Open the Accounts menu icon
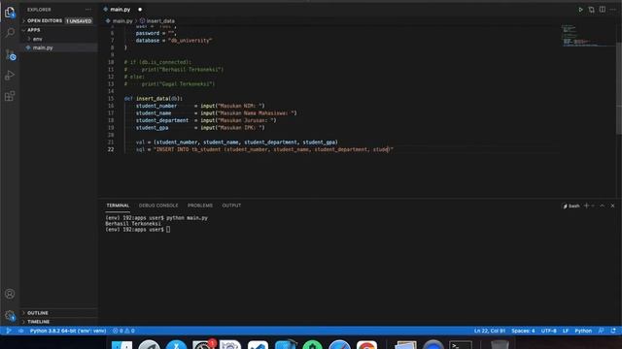Screen dimensions: 622x349 [x=10, y=294]
